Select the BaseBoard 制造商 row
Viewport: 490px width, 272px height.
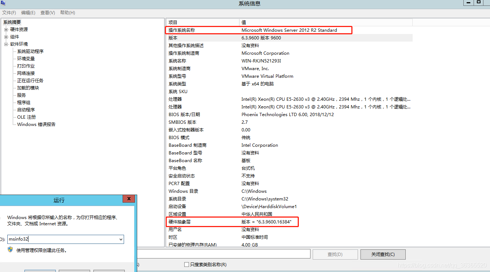[x=289, y=145]
